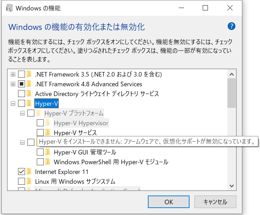
Task: Click scrollbar down arrow in feature list
Action: click(232, 186)
